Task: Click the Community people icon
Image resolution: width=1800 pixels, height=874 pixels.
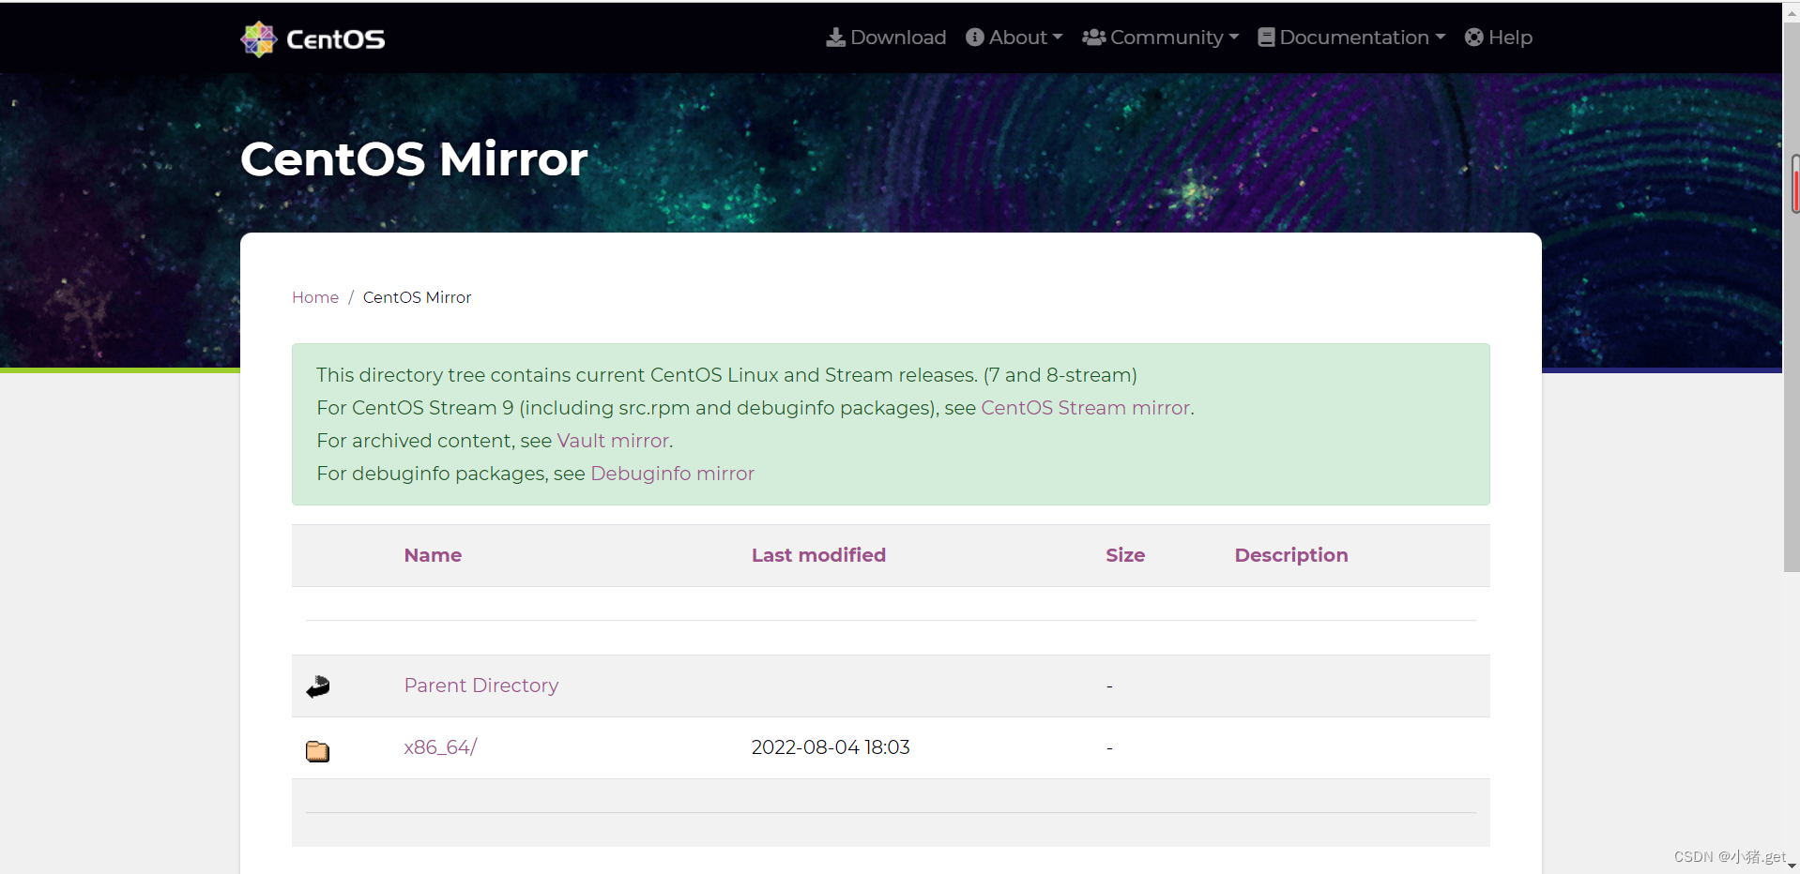Action: tap(1093, 38)
